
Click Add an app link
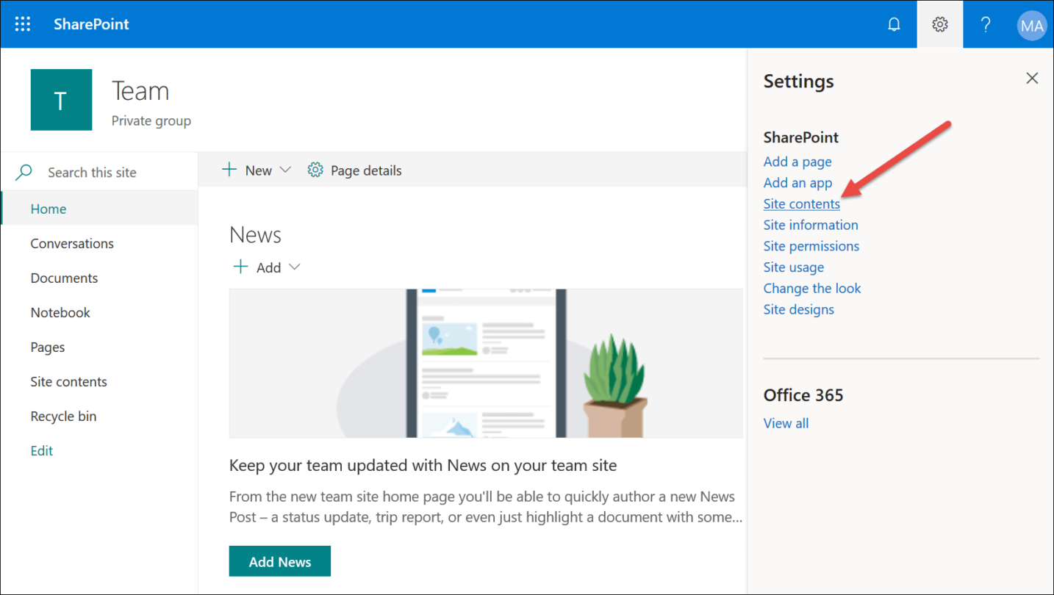point(797,183)
